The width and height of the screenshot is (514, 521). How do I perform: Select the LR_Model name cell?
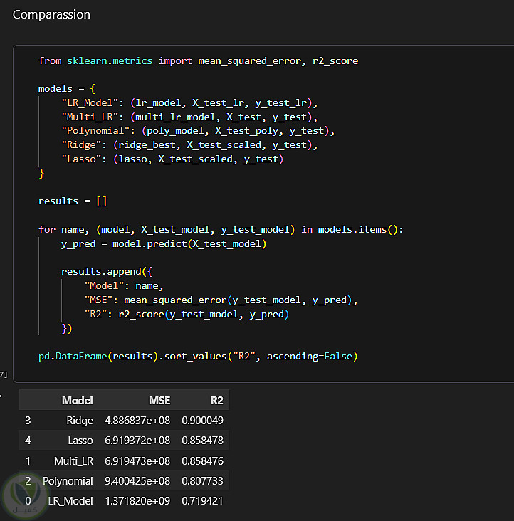coord(70,501)
